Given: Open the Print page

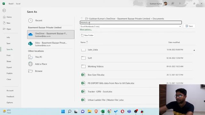Looking at the screenshot, I should [8, 55].
